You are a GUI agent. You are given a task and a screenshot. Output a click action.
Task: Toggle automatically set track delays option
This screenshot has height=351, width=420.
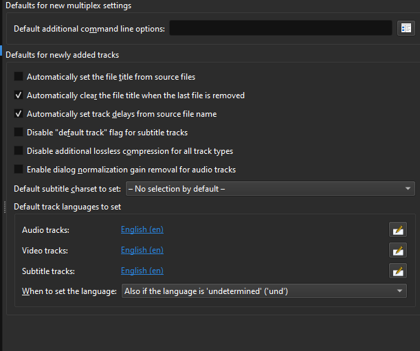[x=19, y=114]
